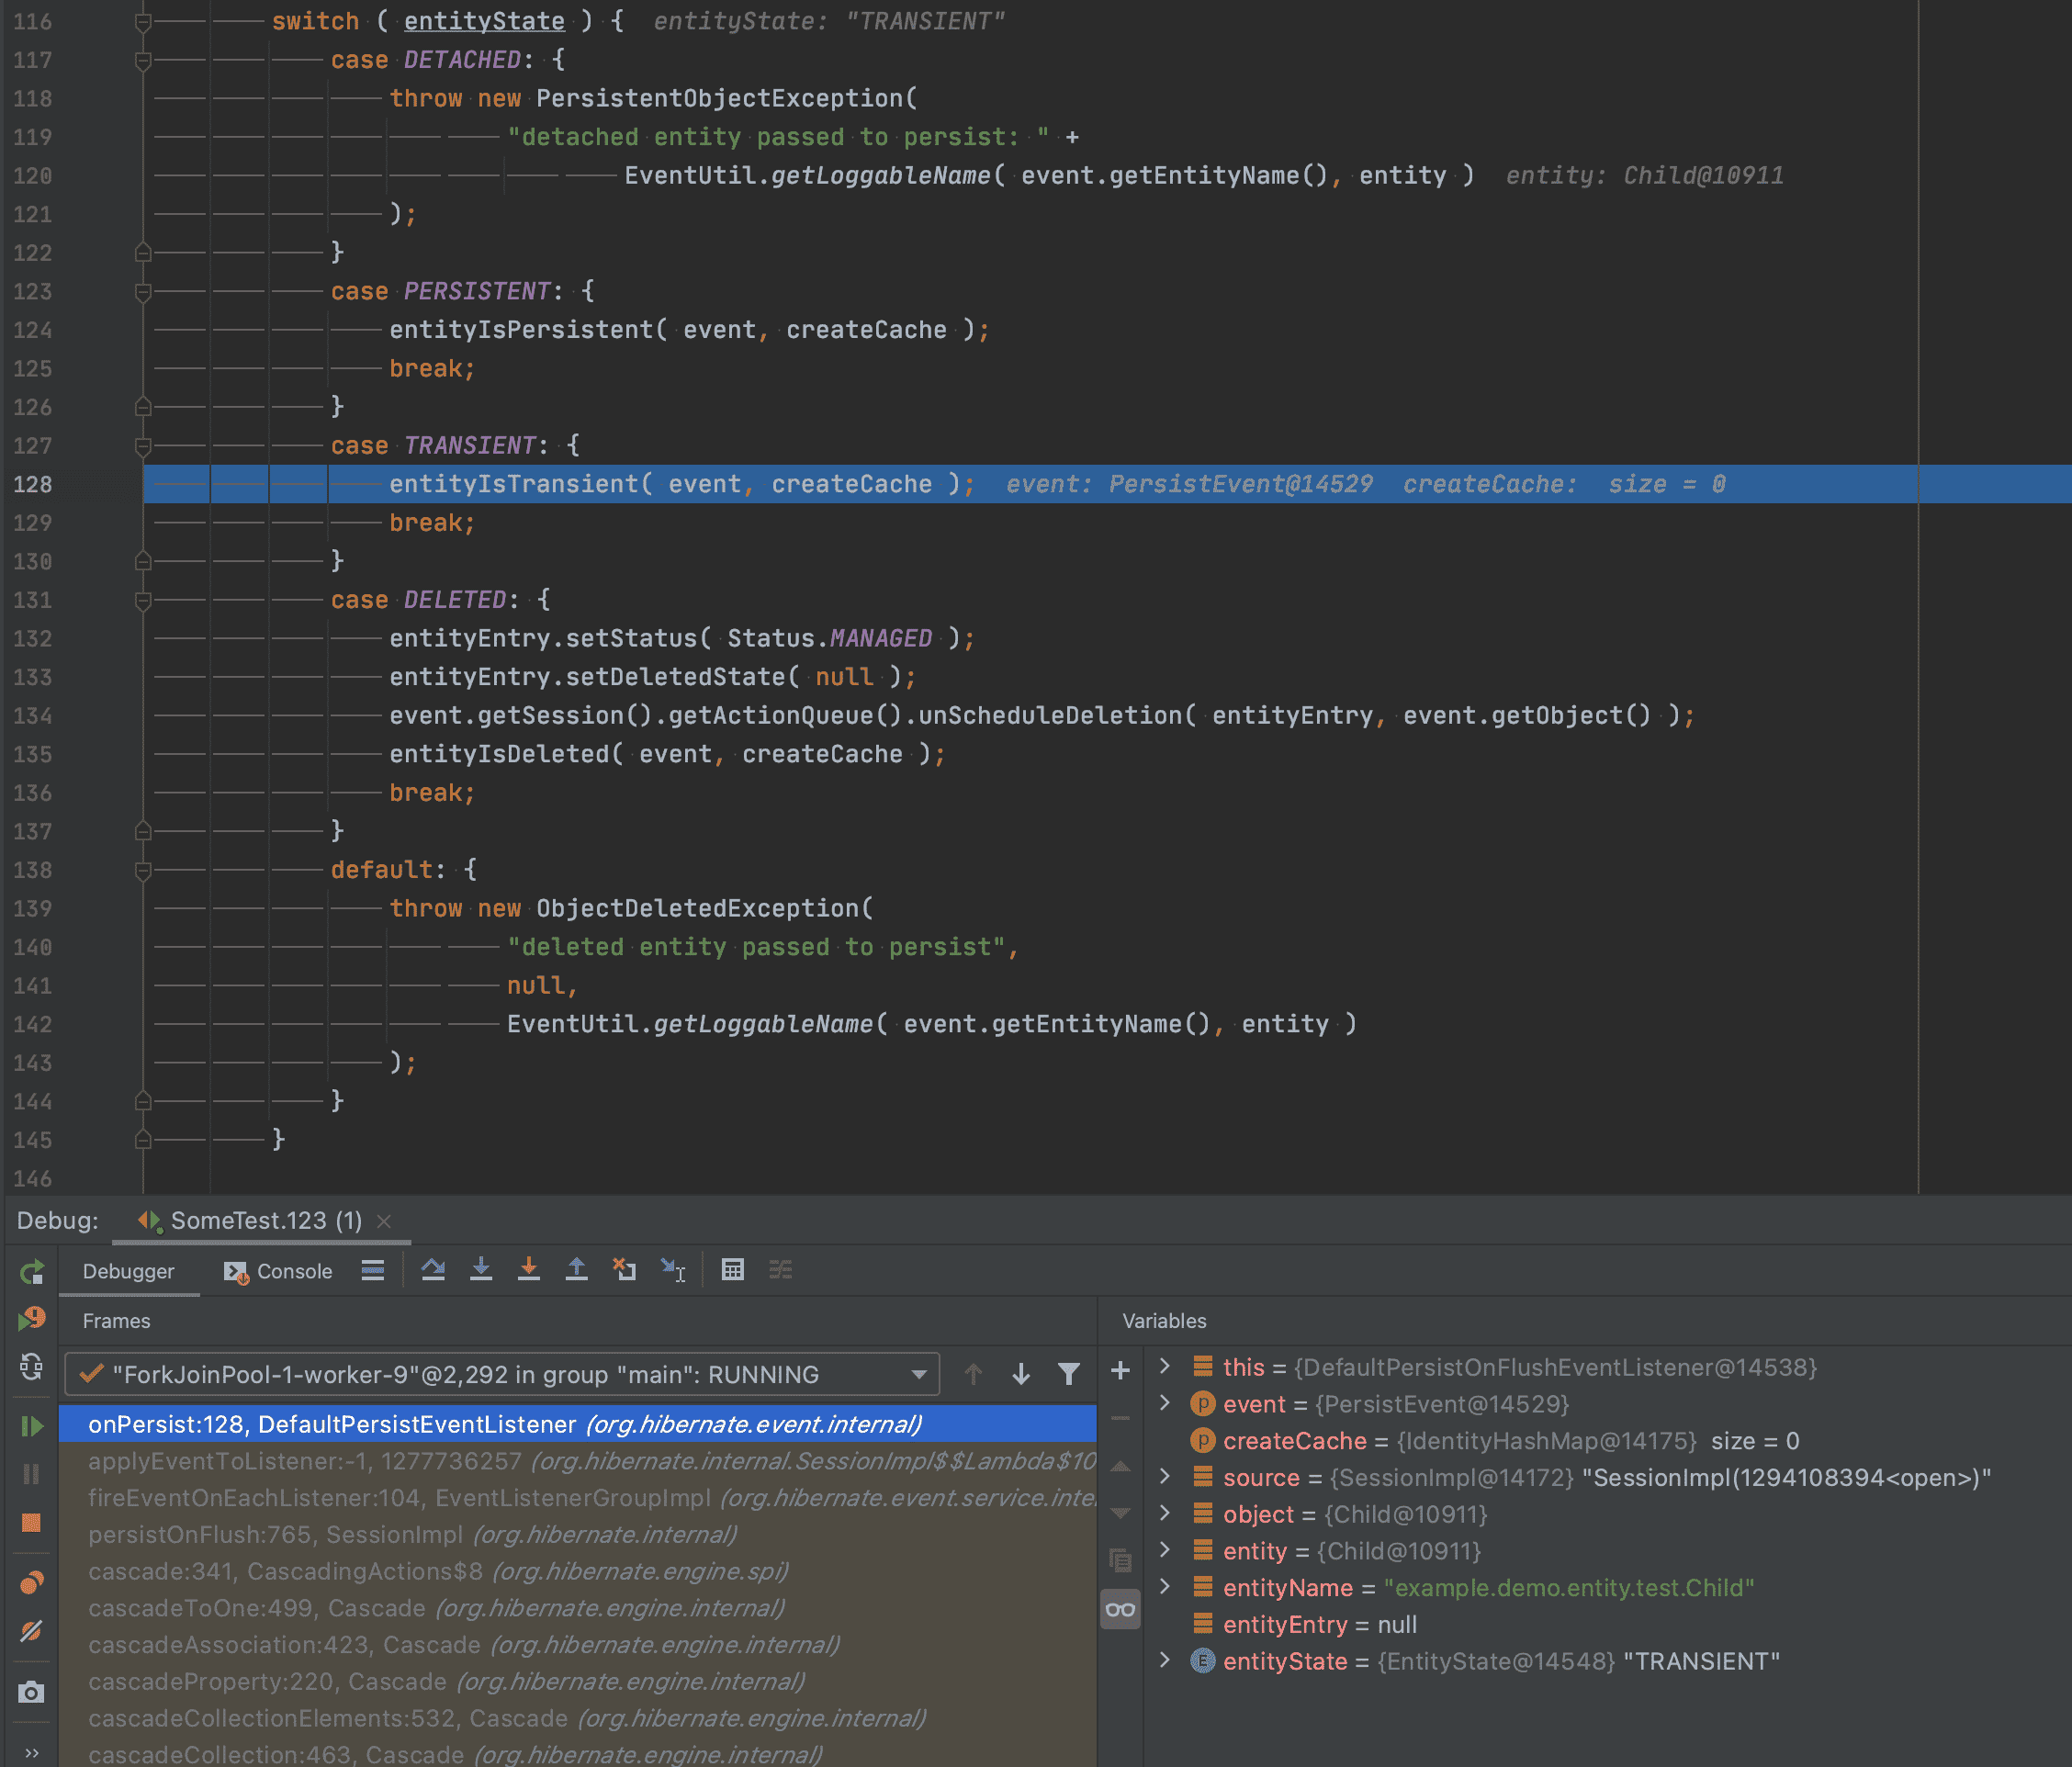Switch to the Debugger tab
This screenshot has width=2072, height=1767.
[x=129, y=1271]
